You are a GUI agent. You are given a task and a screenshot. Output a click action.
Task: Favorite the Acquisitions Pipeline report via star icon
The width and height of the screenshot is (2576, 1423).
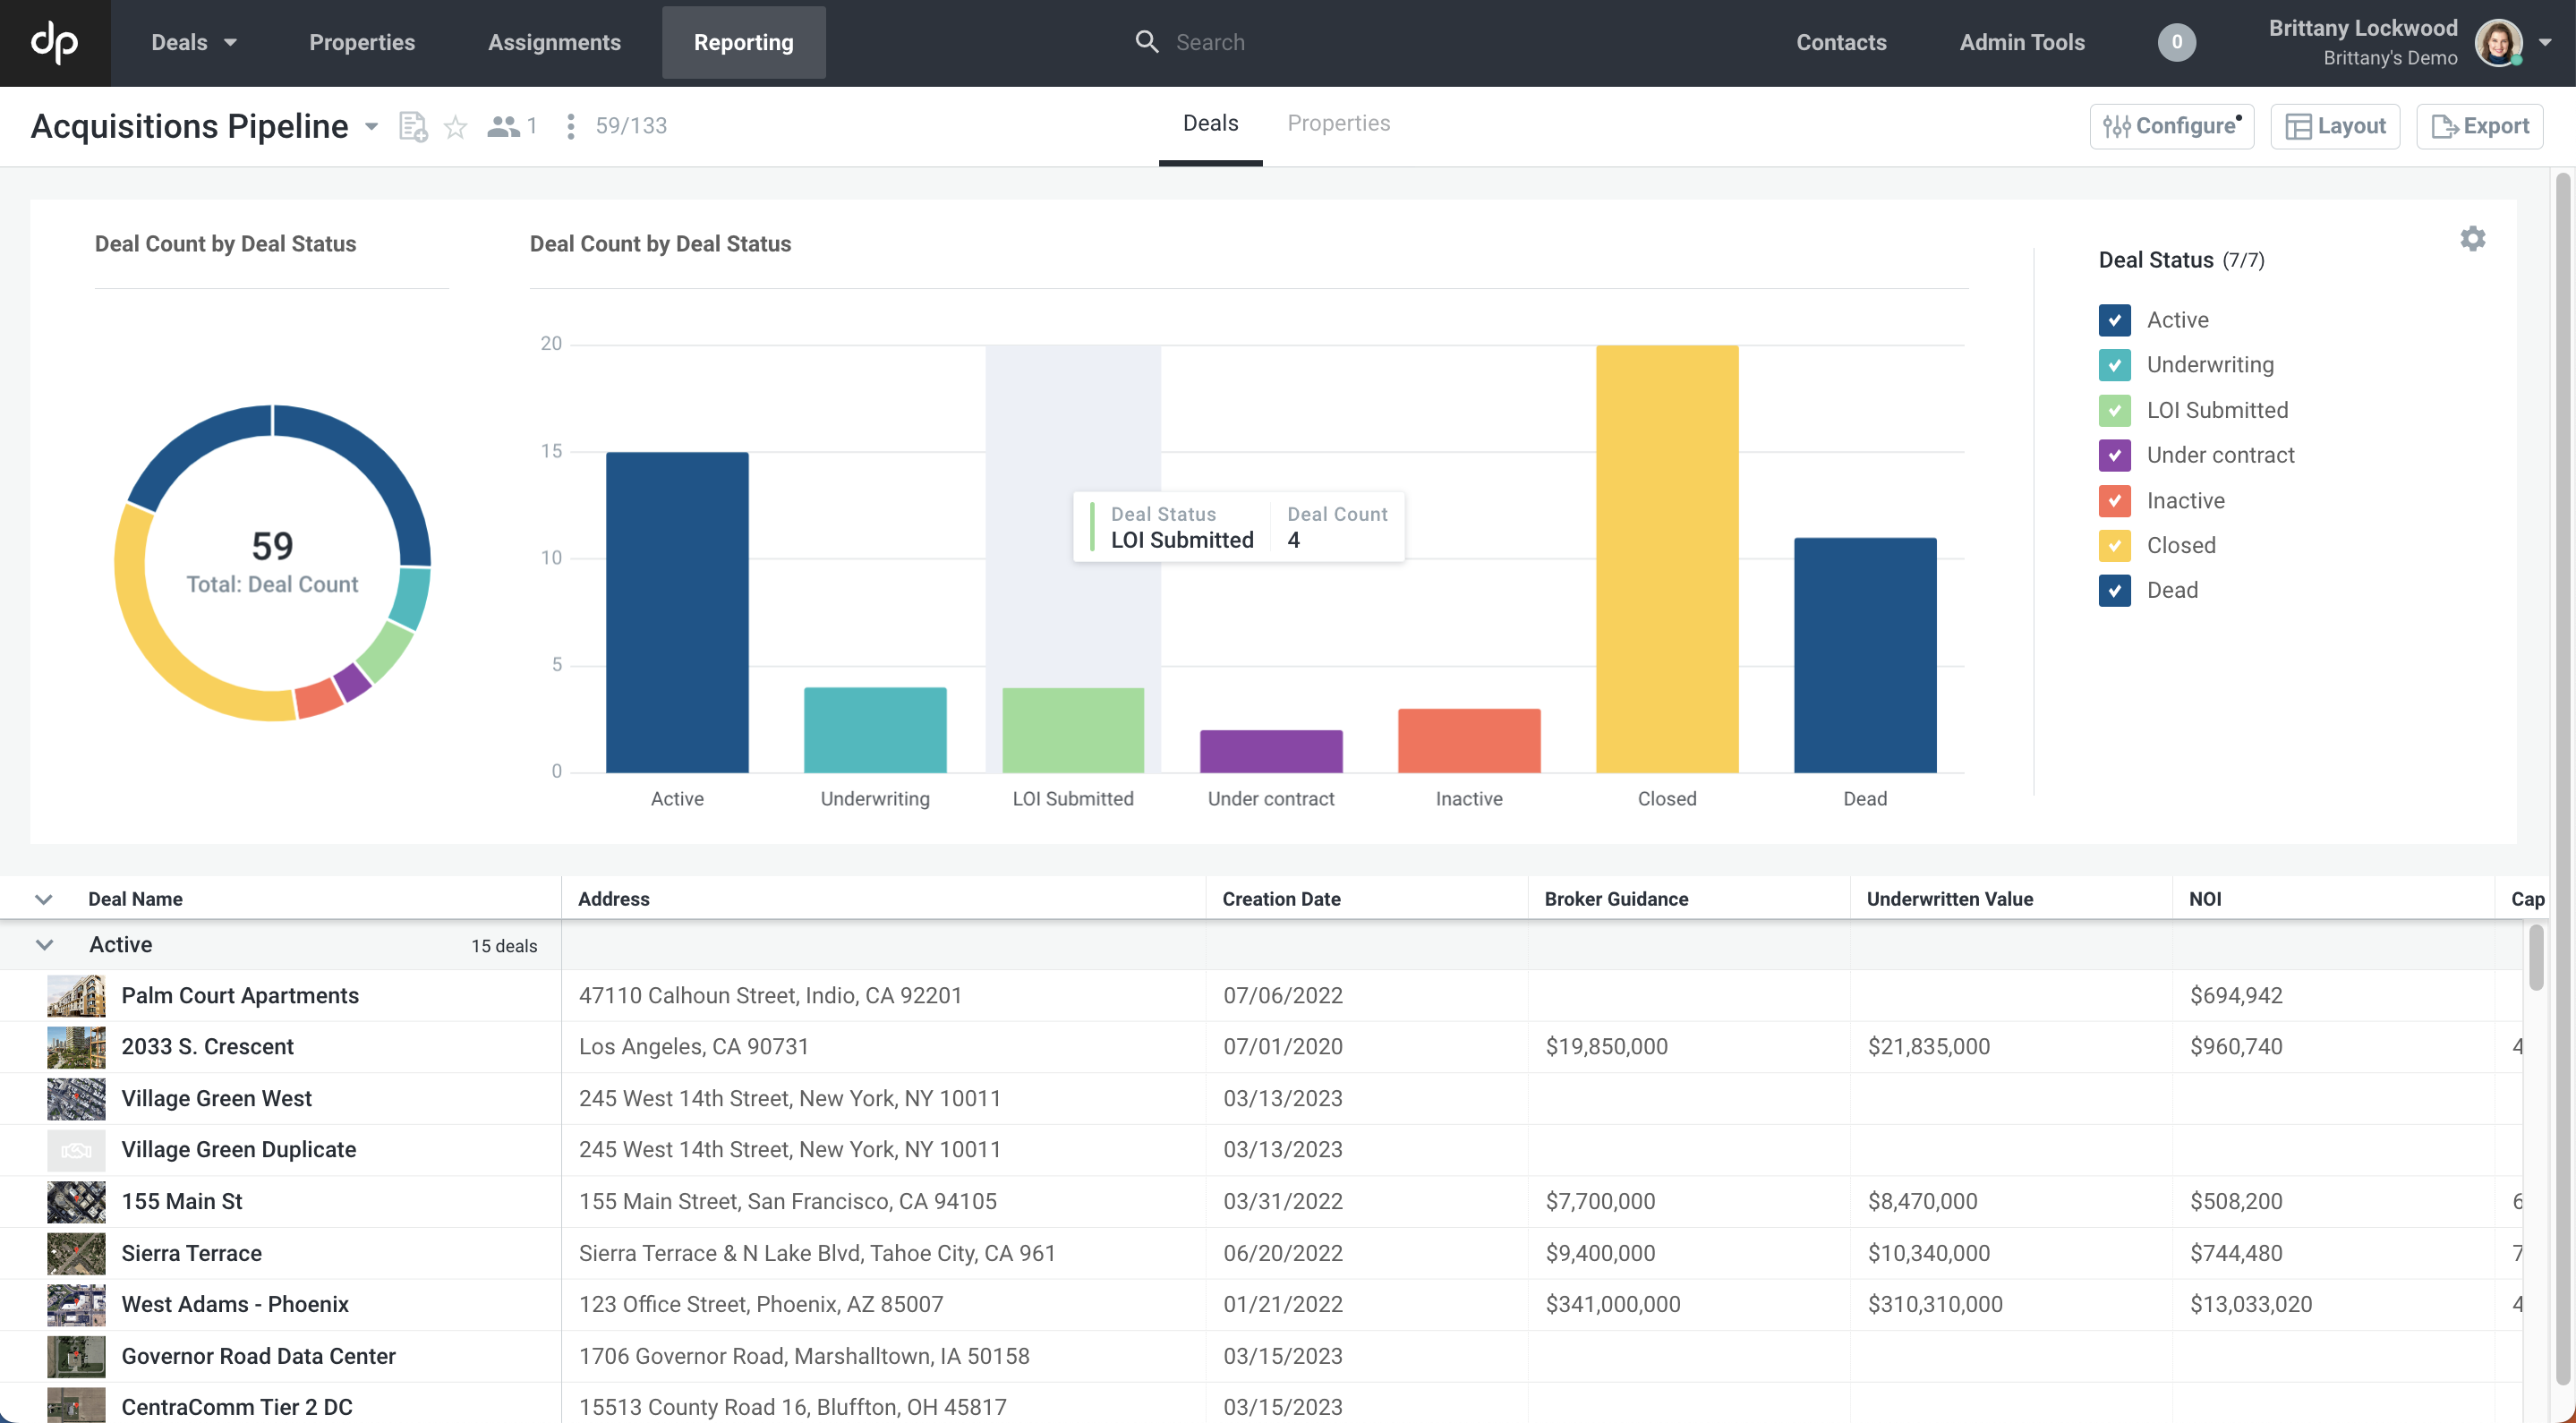coord(455,126)
